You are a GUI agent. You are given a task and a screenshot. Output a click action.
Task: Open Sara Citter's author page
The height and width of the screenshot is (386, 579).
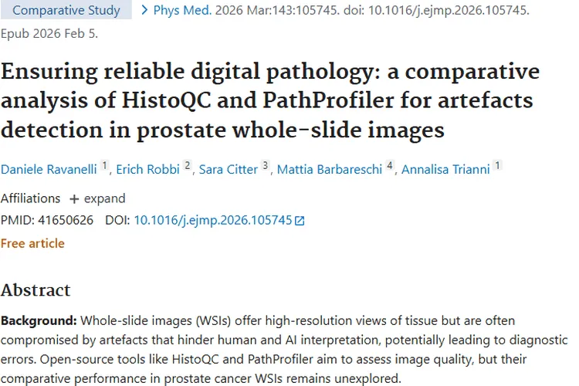pyautogui.click(x=229, y=170)
